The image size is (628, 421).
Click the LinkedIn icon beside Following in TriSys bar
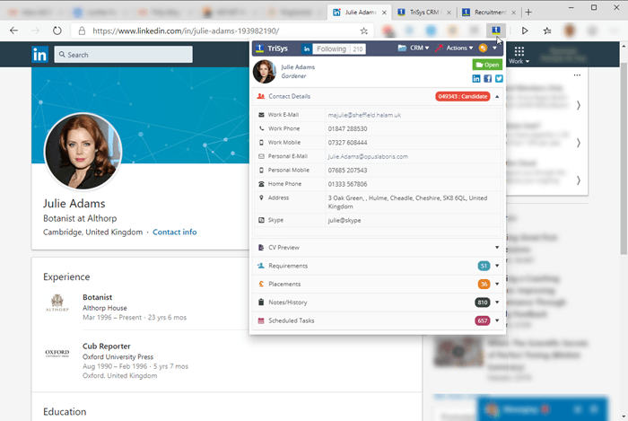(307, 48)
